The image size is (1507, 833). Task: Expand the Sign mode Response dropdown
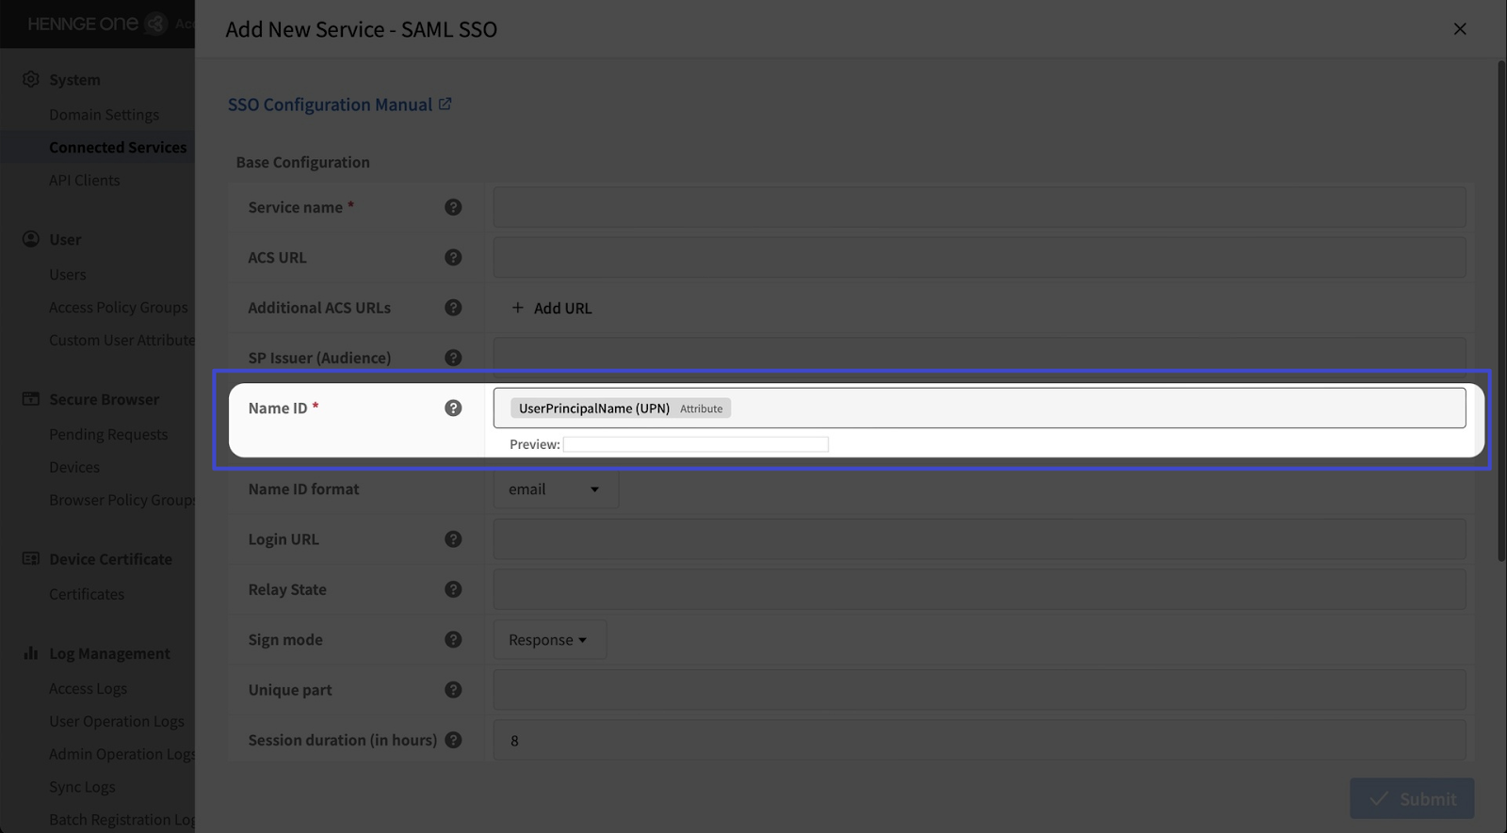(x=549, y=640)
